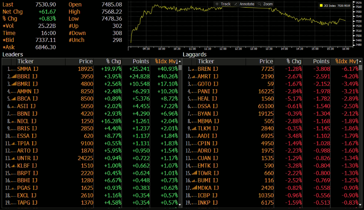Sort Leaders by the % Chg column header
The image size is (364, 210).
(113, 61)
